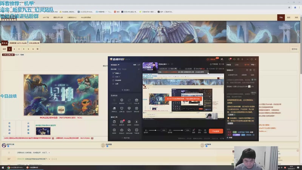The width and height of the screenshot is (302, 170).
Task: Click the stream cover thumbnail in 直播伴侣
Action: [x=150, y=67]
